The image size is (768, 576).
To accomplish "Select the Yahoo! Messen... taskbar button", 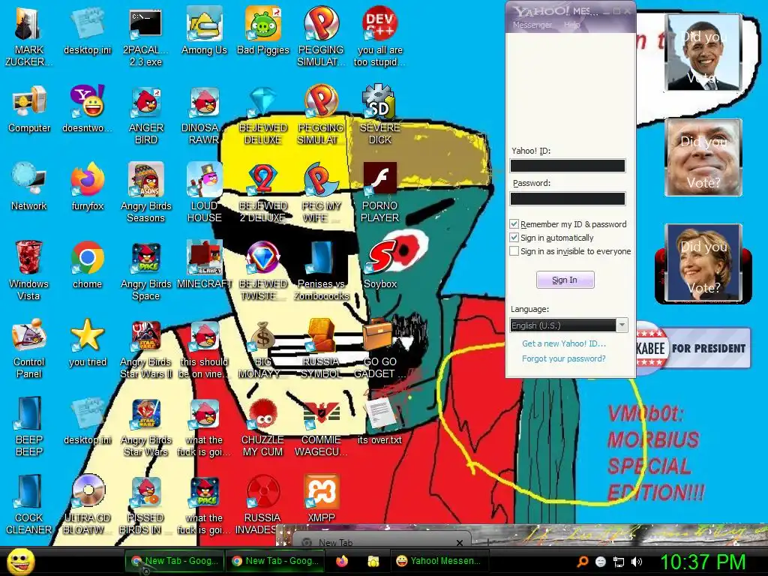I will [439, 561].
